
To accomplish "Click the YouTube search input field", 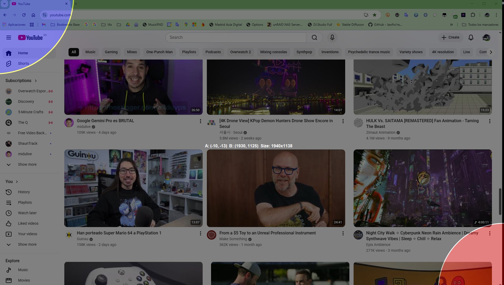I will pos(236,37).
